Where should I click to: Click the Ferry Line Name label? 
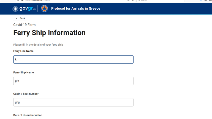pos(23,51)
